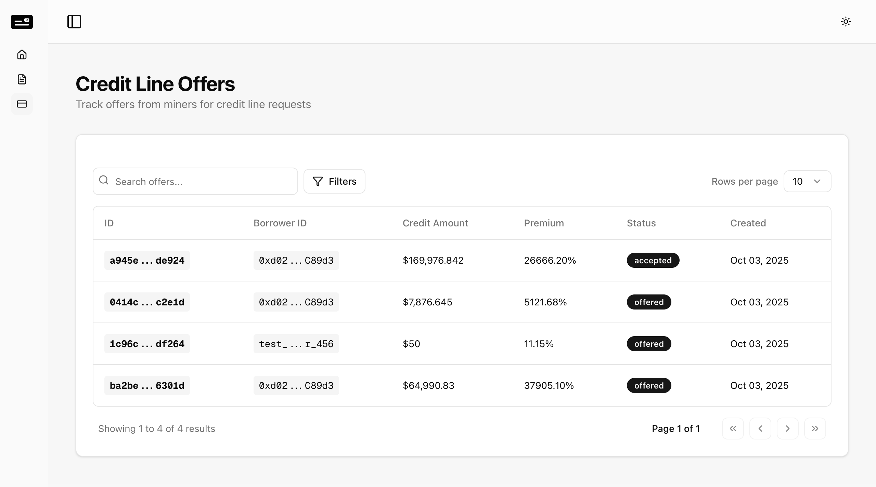
Task: Click borrower ID in the a945e row
Action: (x=296, y=260)
